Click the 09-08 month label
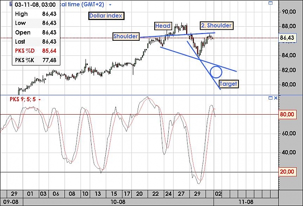 (11, 202)
